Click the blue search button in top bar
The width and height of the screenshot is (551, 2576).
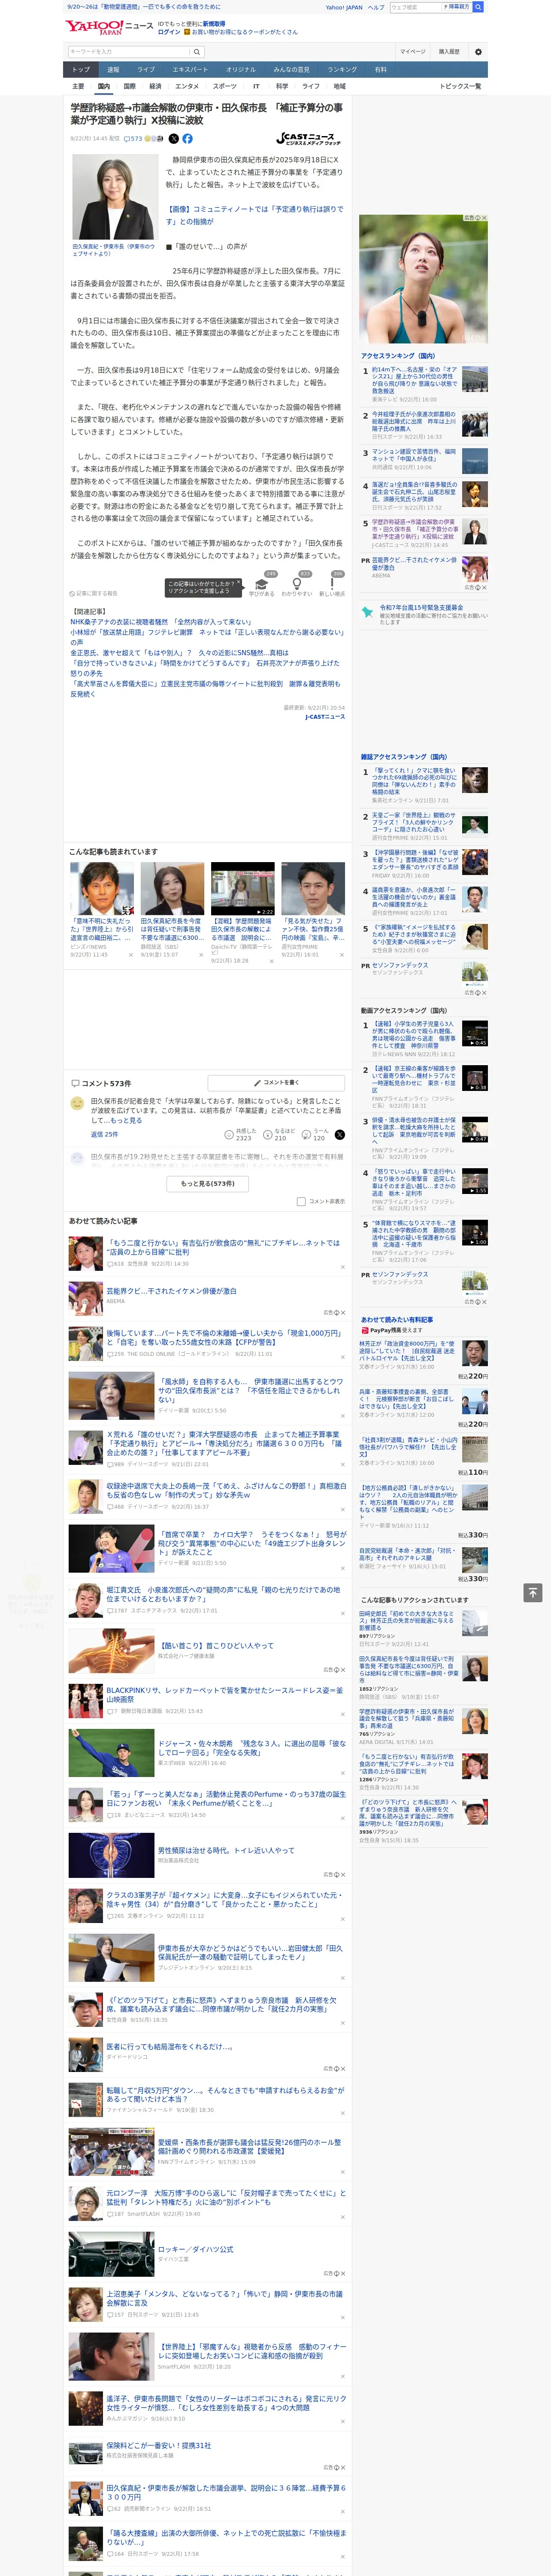tap(478, 7)
